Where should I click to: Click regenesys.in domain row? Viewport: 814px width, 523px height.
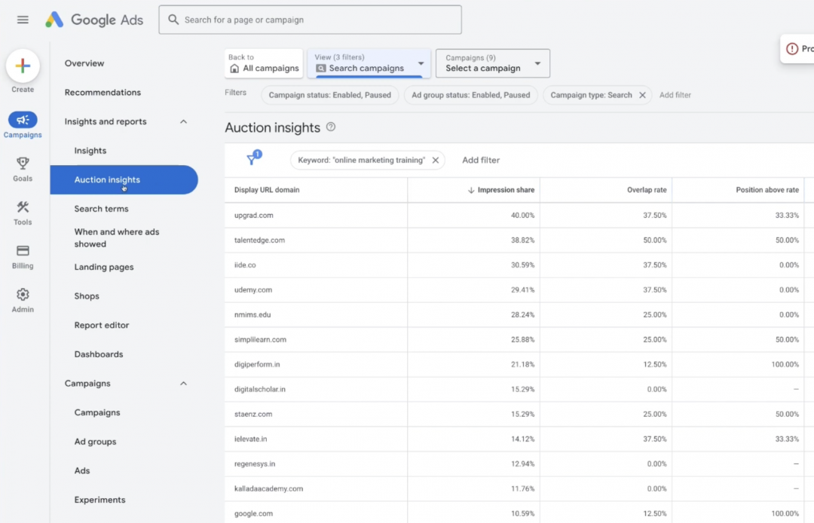click(255, 464)
